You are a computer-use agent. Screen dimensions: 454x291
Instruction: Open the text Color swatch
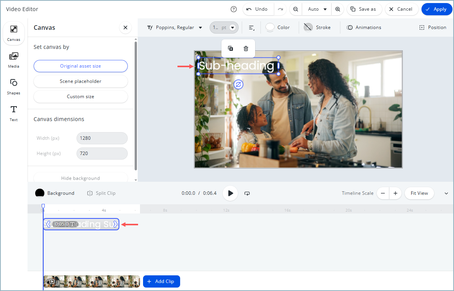(x=278, y=27)
